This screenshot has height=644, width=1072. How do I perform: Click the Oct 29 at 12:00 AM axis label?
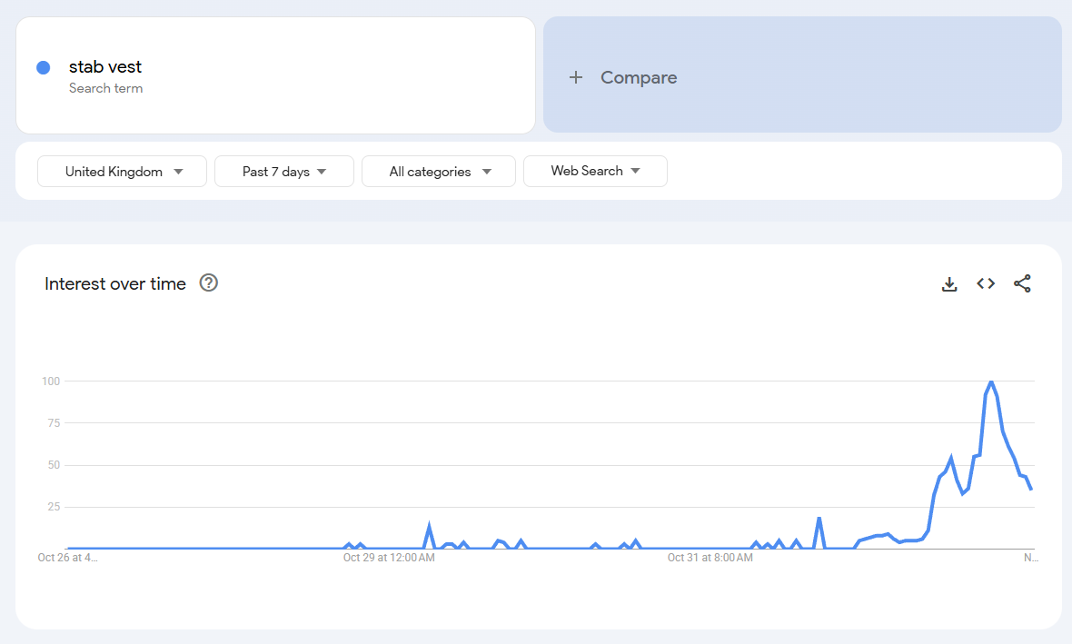[x=388, y=558]
